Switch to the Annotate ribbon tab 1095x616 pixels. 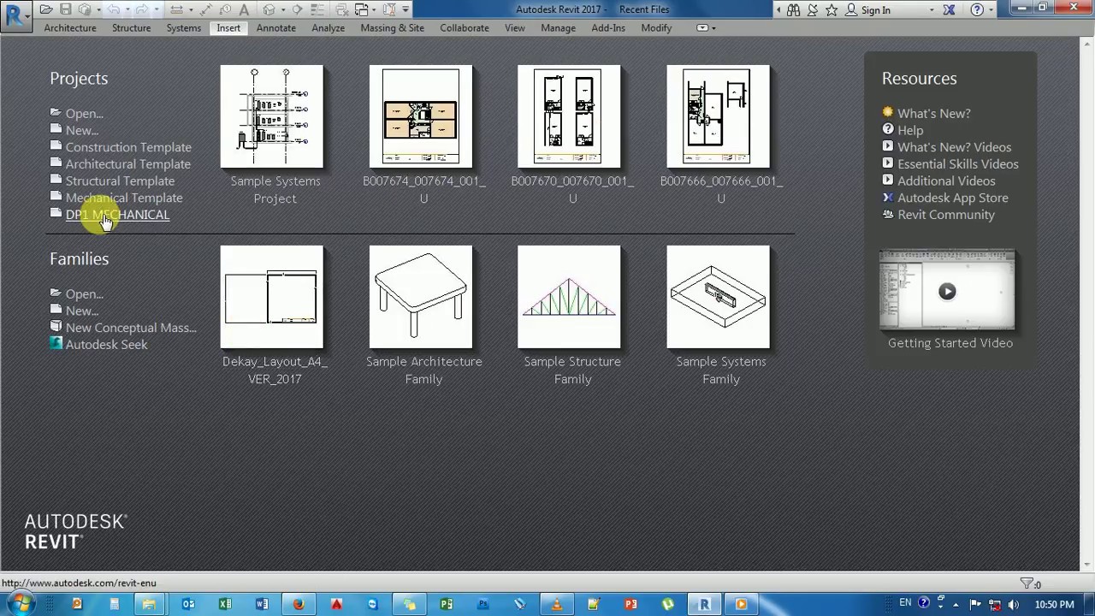click(276, 27)
